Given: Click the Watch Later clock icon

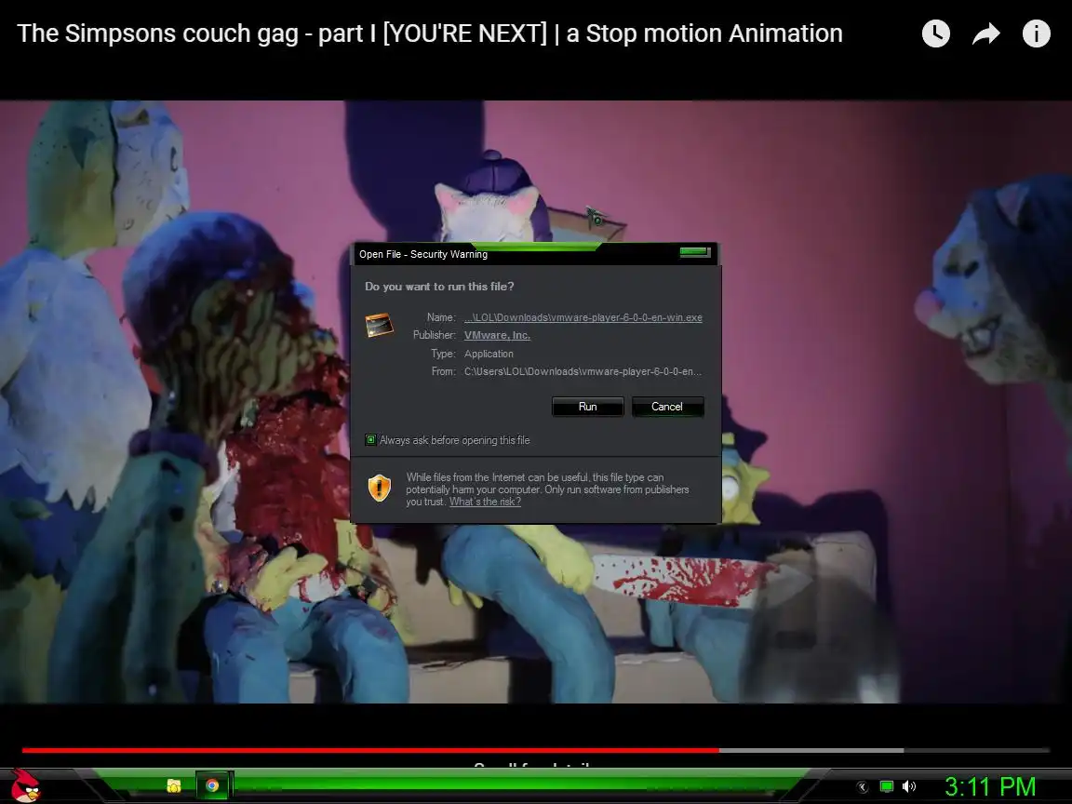Looking at the screenshot, I should [x=935, y=33].
